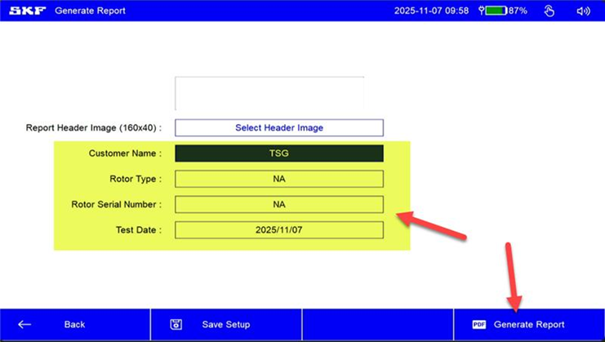The image size is (605, 342).
Task: Click the empty header image preview box
Action: point(269,93)
